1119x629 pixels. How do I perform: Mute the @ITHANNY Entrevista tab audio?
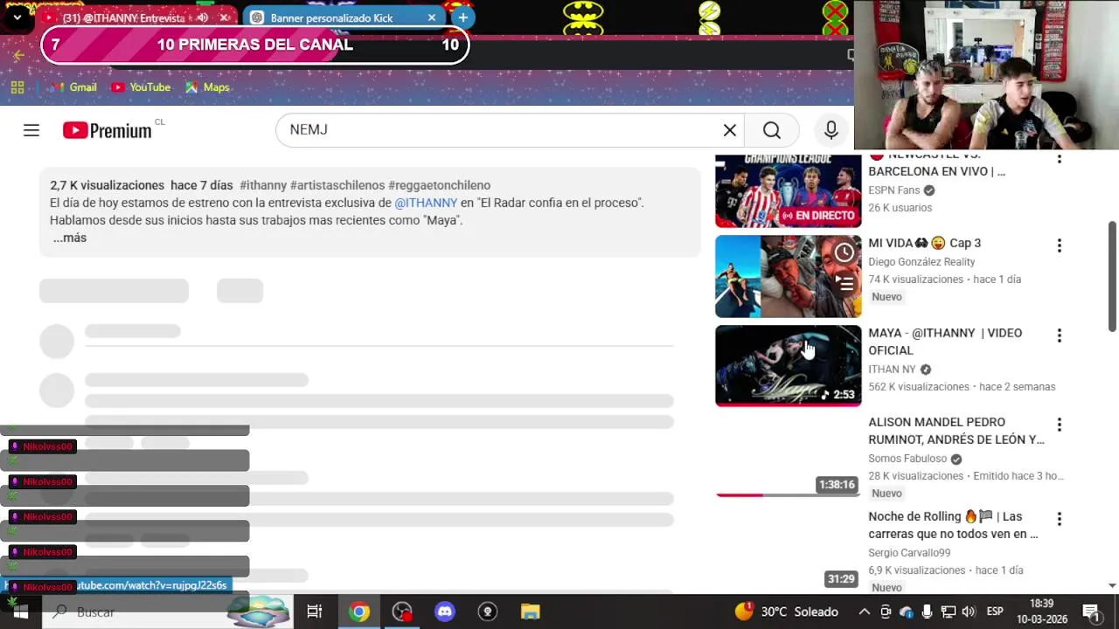pos(203,17)
